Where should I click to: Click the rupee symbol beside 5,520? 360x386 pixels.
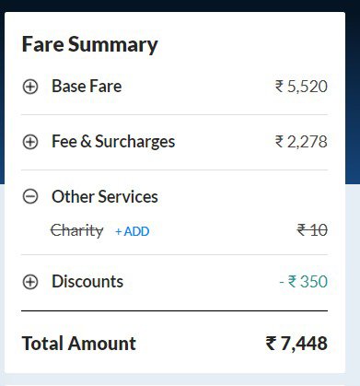279,87
